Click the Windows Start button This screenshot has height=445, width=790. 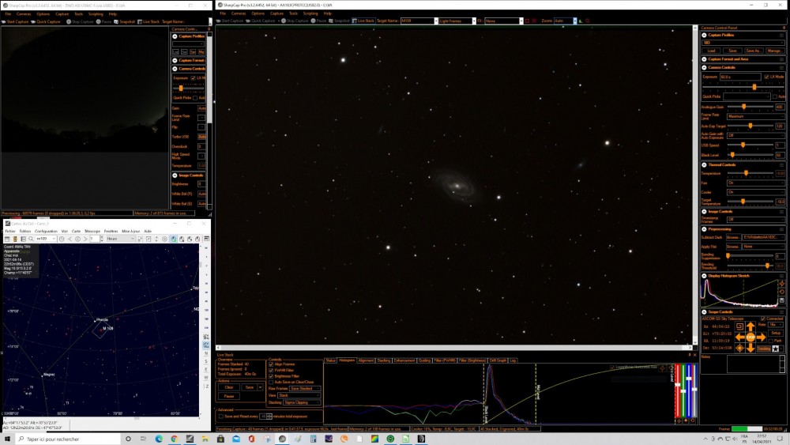7,439
